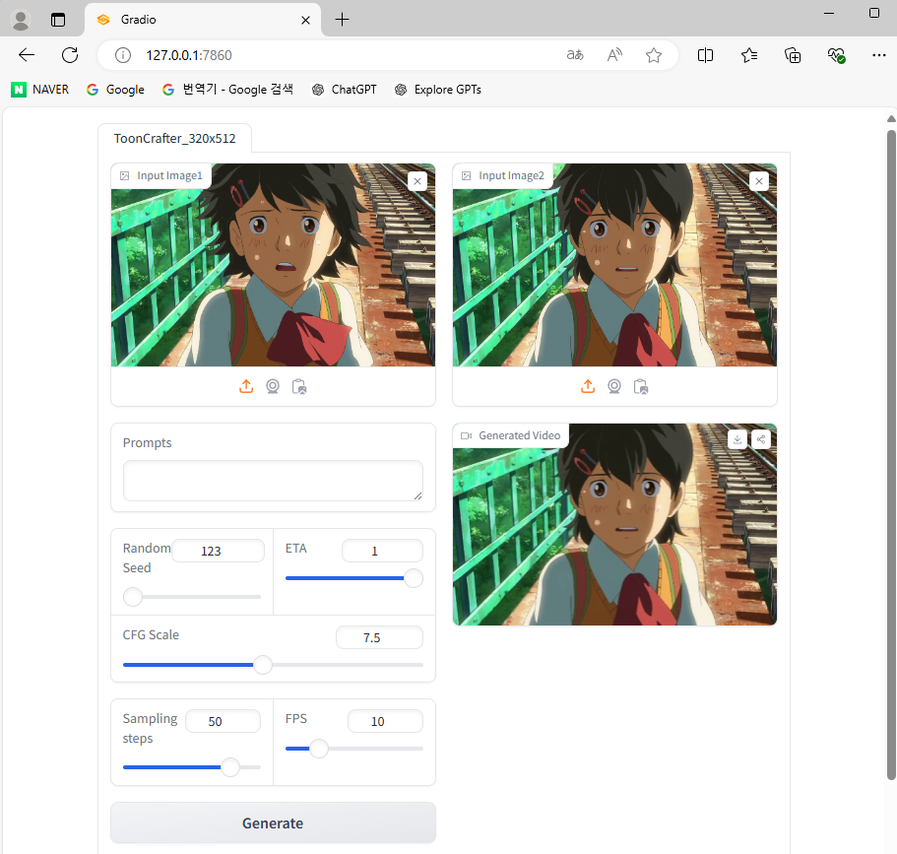Download the generated video
The height and width of the screenshot is (854, 897).
click(x=737, y=439)
